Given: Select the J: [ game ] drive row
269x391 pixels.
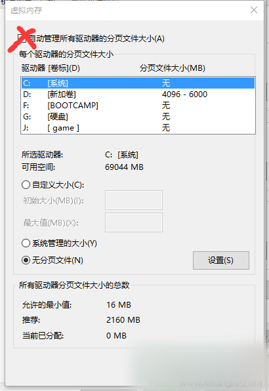Looking at the screenshot, I should 138,128.
